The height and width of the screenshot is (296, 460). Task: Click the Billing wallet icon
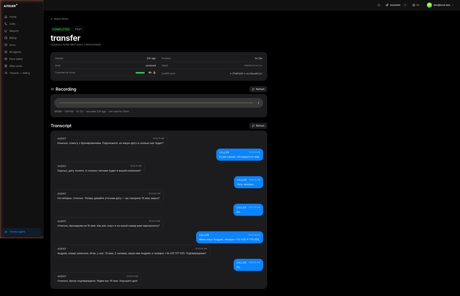[6, 38]
